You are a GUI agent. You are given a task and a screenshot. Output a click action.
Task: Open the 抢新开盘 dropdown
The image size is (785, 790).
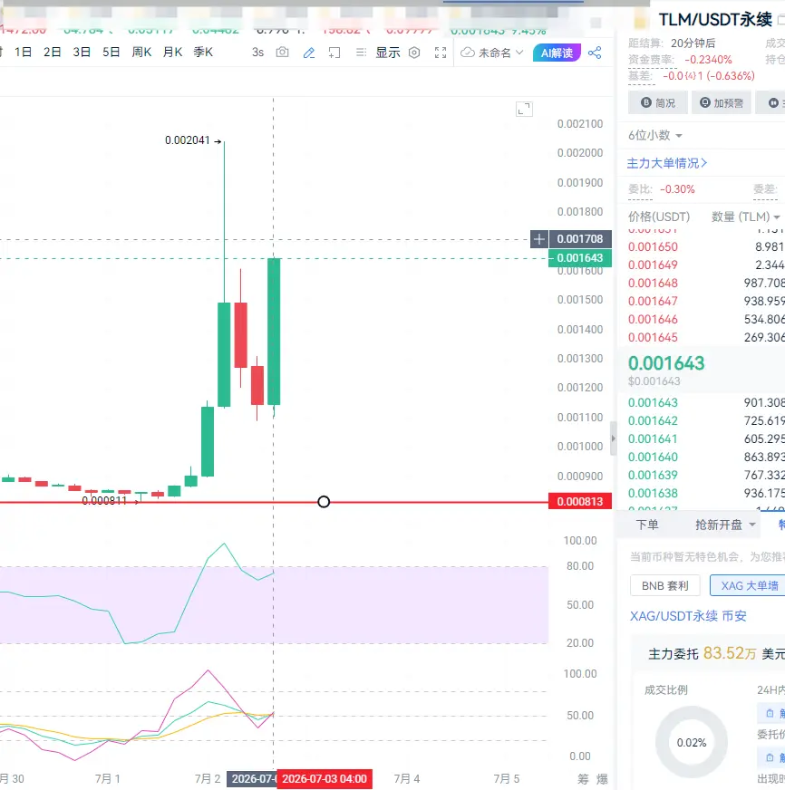pos(725,525)
